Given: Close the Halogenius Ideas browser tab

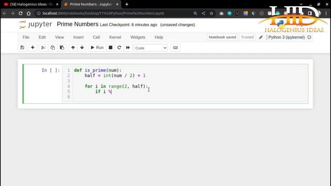Looking at the screenshot, I should pos(57,4).
